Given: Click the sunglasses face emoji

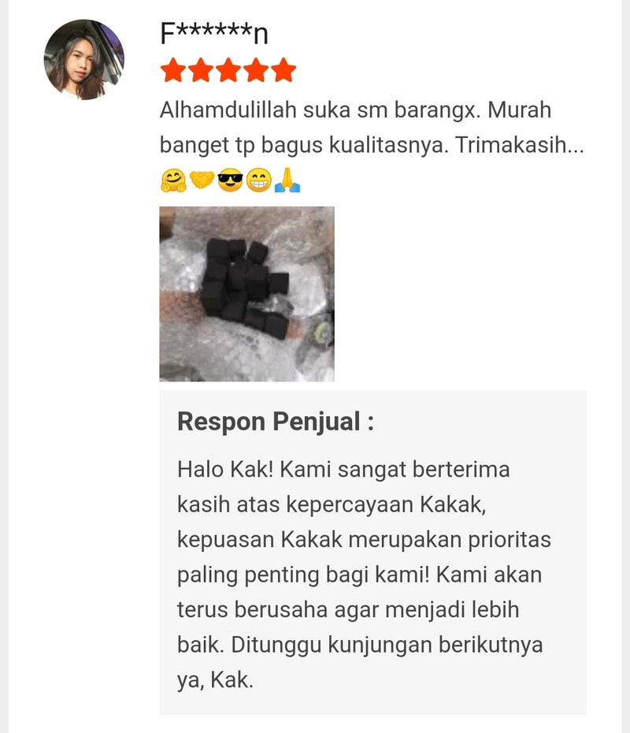Looking at the screenshot, I should [230, 180].
